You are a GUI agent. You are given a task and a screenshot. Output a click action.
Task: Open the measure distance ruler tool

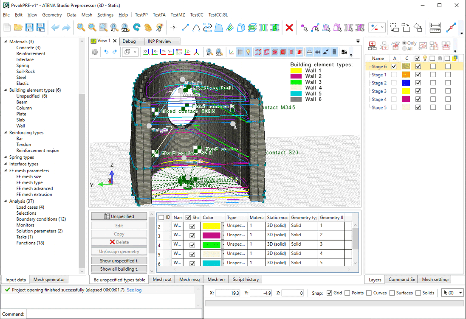pos(435,28)
